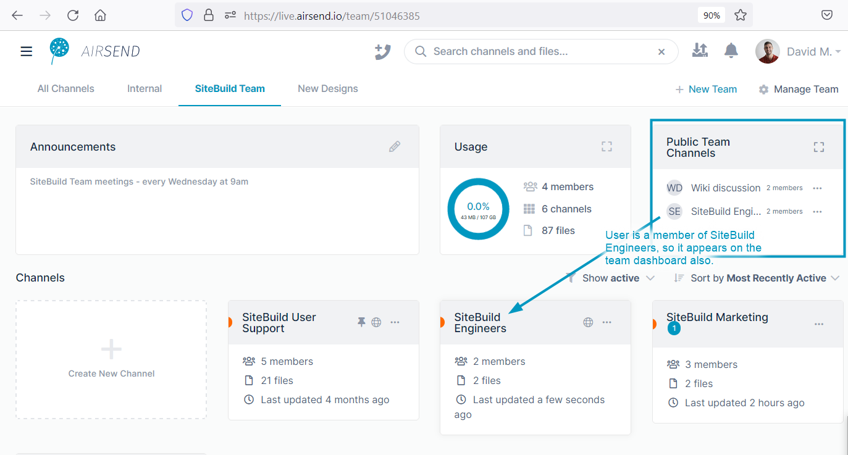Open the David M. account dropdown

click(x=813, y=52)
